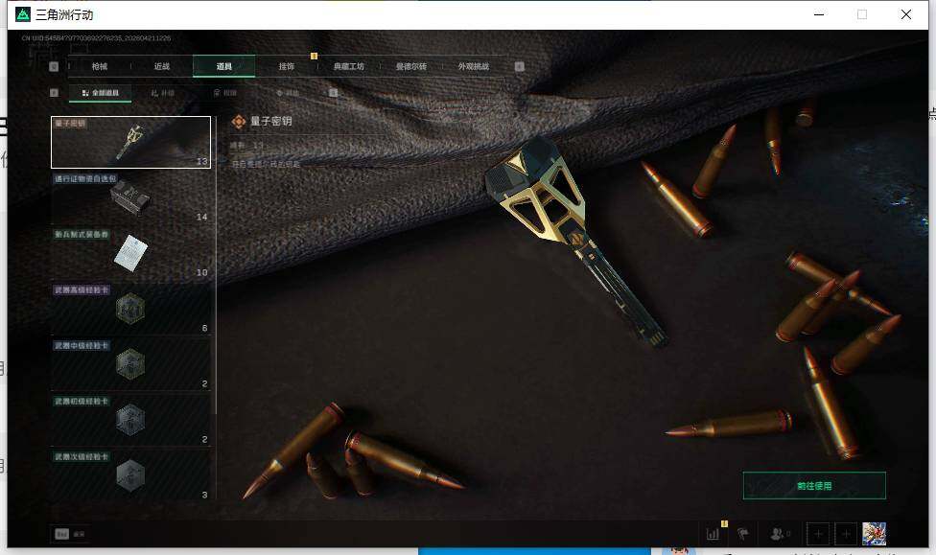Image resolution: width=936 pixels, height=555 pixels.
Task: Select the 通行证物资自选包 item card
Action: coord(130,198)
